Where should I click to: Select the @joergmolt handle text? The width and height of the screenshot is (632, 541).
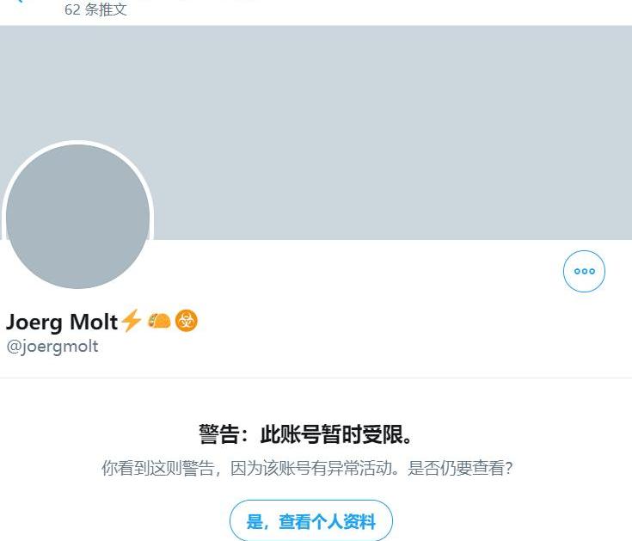pyautogui.click(x=52, y=347)
